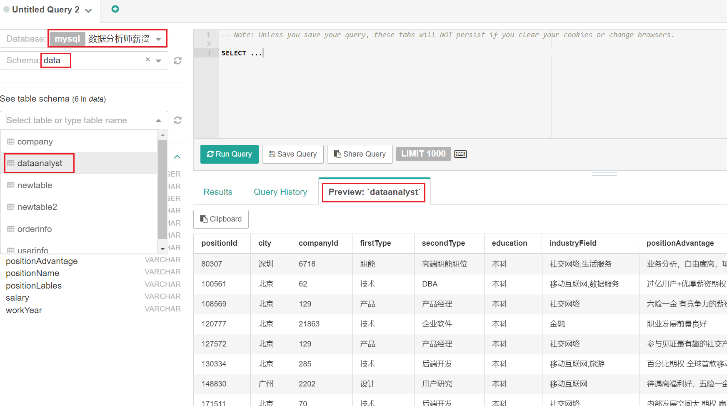Viewport: 727px width, 406px height.
Task: Switch to the Query History tab
Action: point(280,192)
